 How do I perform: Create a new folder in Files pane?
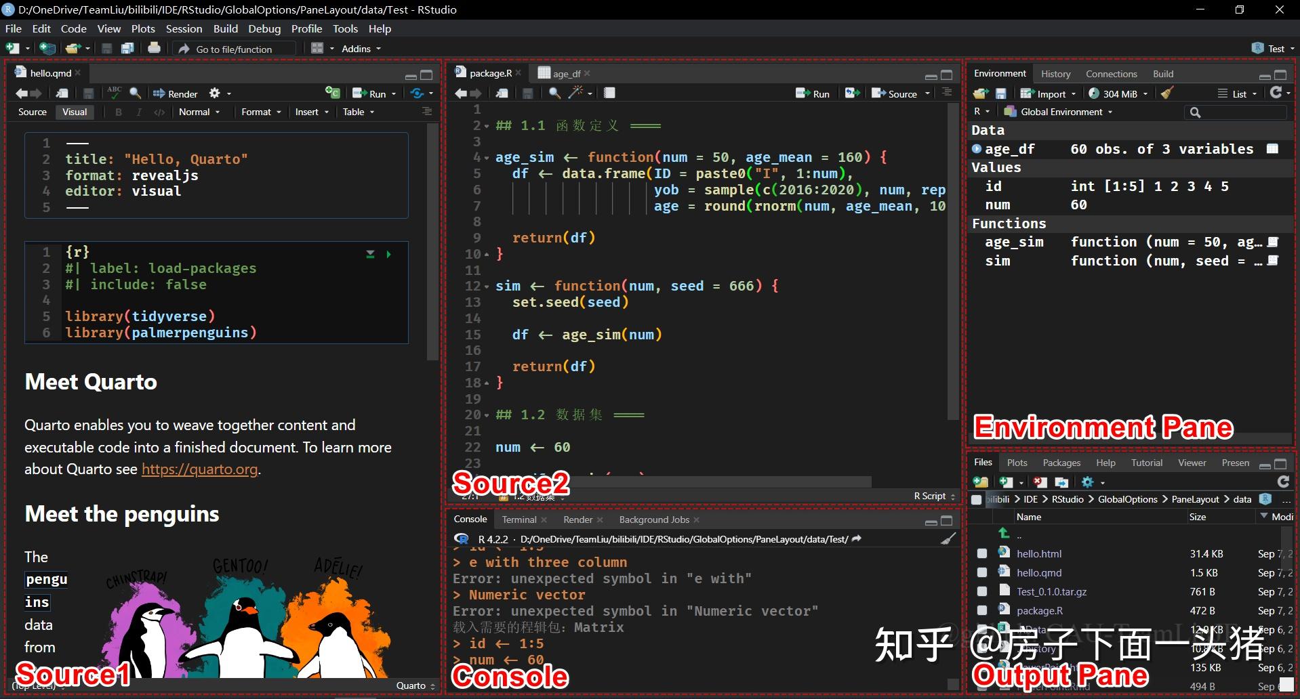[x=979, y=482]
